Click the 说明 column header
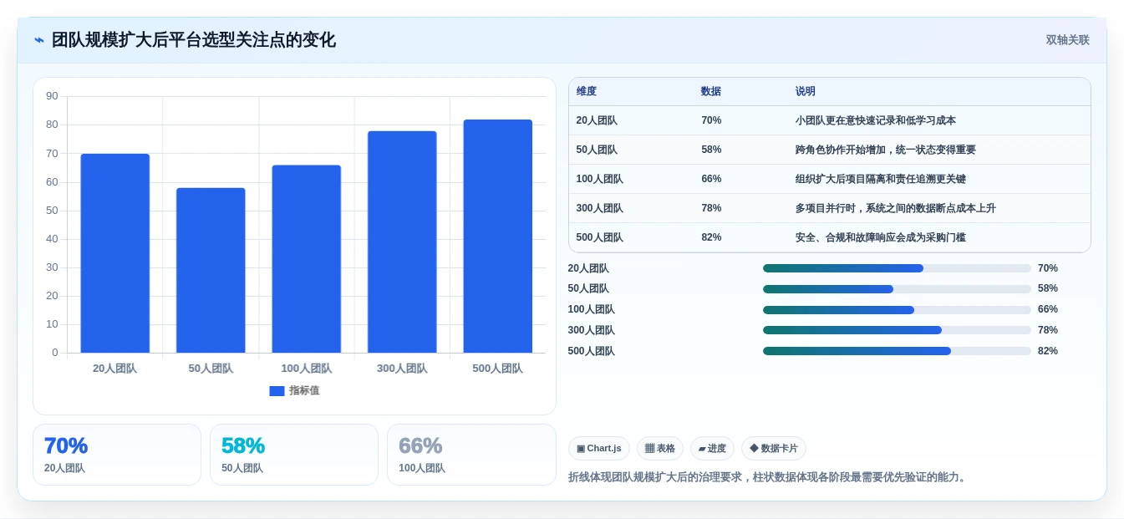 point(806,92)
